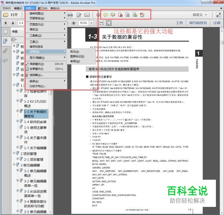Go to next page down arrow

[x=13, y=23]
